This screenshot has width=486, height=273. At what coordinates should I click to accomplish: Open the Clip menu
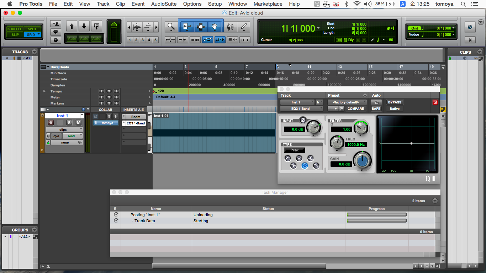(x=121, y=4)
